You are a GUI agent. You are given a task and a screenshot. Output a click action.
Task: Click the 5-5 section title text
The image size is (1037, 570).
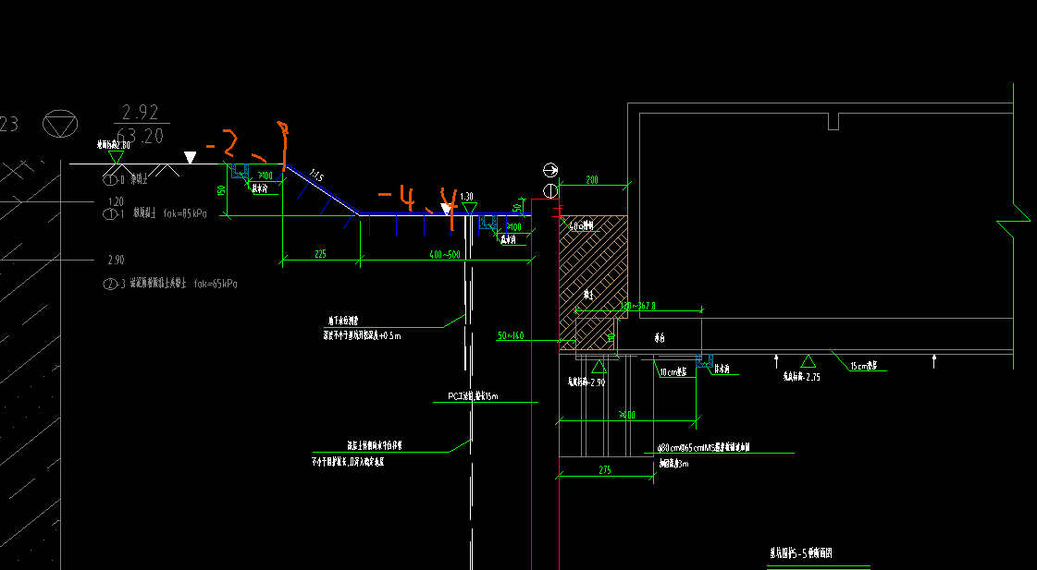coord(800,552)
